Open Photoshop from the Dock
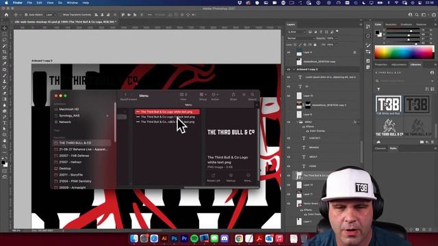The width and height of the screenshot is (438, 246). pyautogui.click(x=175, y=238)
